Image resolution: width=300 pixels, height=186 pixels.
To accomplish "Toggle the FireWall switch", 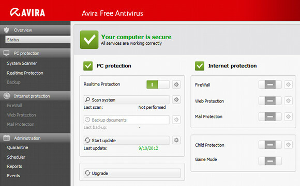I will [270, 84].
